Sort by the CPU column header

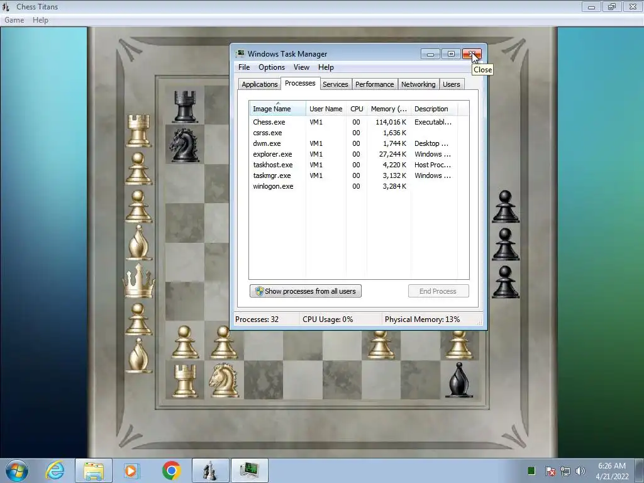tap(357, 109)
